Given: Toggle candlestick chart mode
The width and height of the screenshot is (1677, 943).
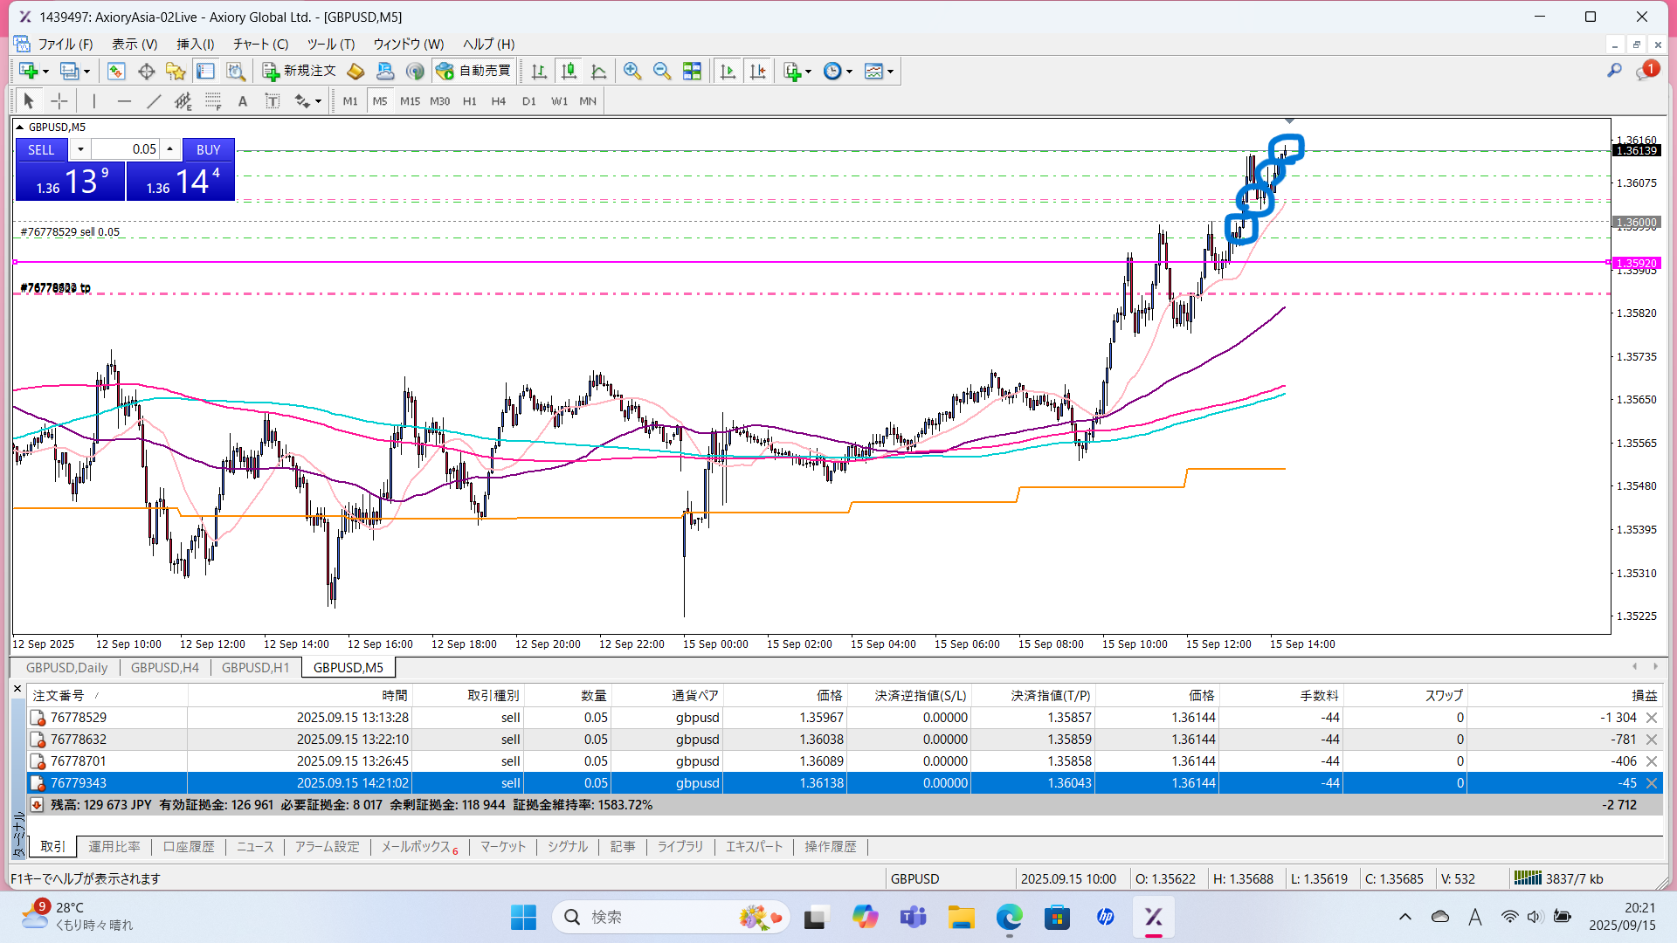Looking at the screenshot, I should (569, 72).
